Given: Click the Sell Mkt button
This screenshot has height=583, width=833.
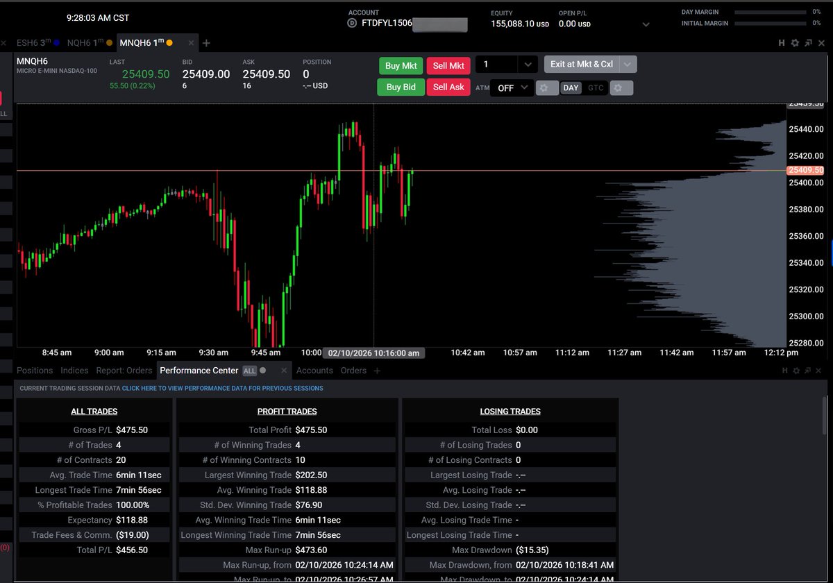Looking at the screenshot, I should pyautogui.click(x=448, y=65).
